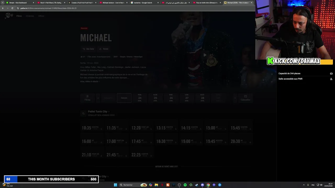Add movie to Ma liste
Screen dimensions: 335x188
coord(88,49)
